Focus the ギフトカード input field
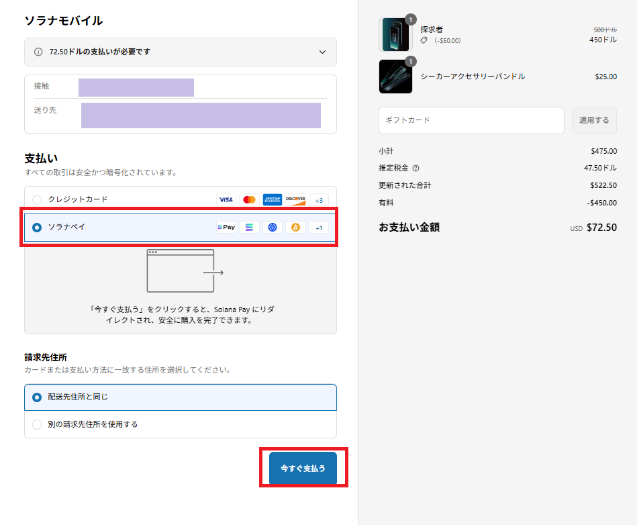The height and width of the screenshot is (525, 637). [x=471, y=120]
